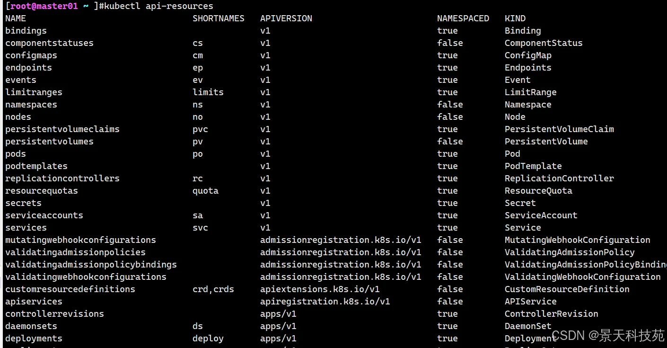Click the configmaps resource name
This screenshot has height=348, width=667.
[x=31, y=55]
